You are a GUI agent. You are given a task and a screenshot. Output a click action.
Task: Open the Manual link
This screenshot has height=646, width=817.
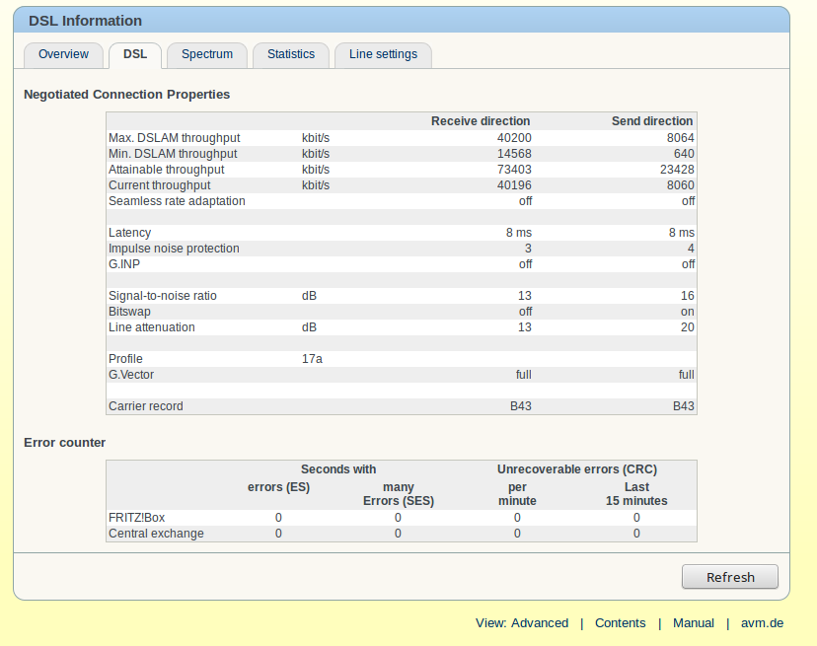click(694, 623)
